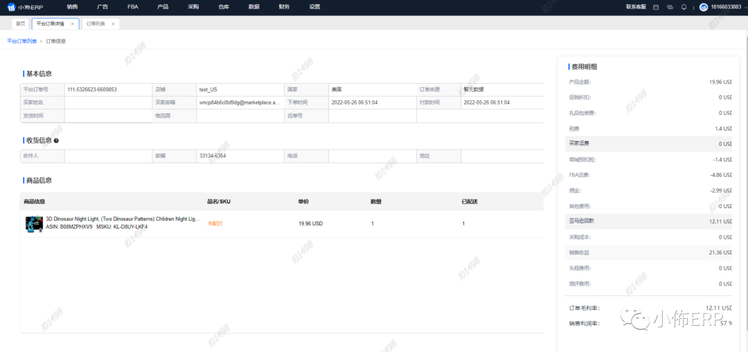The height and width of the screenshot is (352, 748).
Task: Open the FBA menu
Action: point(132,7)
